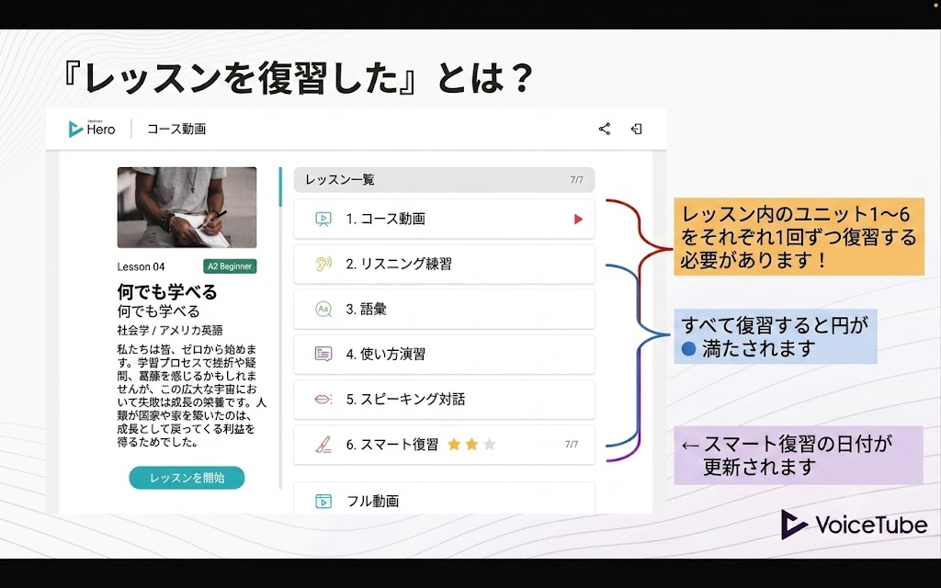Image resolution: width=941 pixels, height=588 pixels.
Task: Click the lesson thumbnail photo
Action: (x=187, y=208)
